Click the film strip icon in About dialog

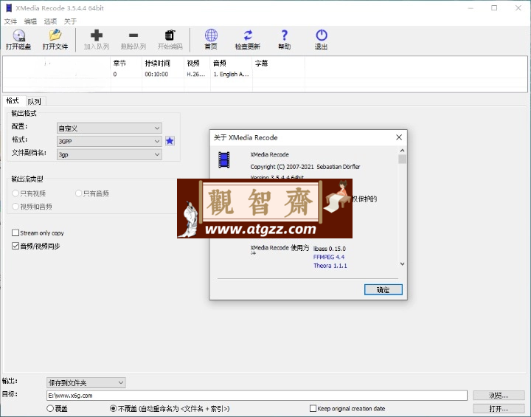(224, 160)
